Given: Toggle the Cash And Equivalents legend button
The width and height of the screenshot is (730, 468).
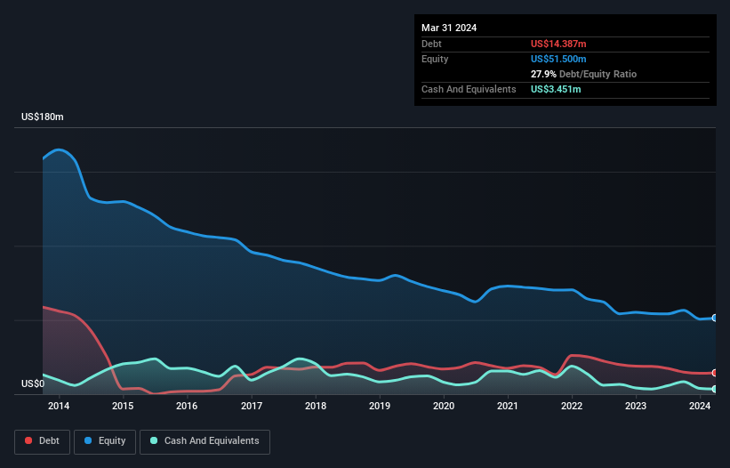Looking at the screenshot, I should [205, 441].
